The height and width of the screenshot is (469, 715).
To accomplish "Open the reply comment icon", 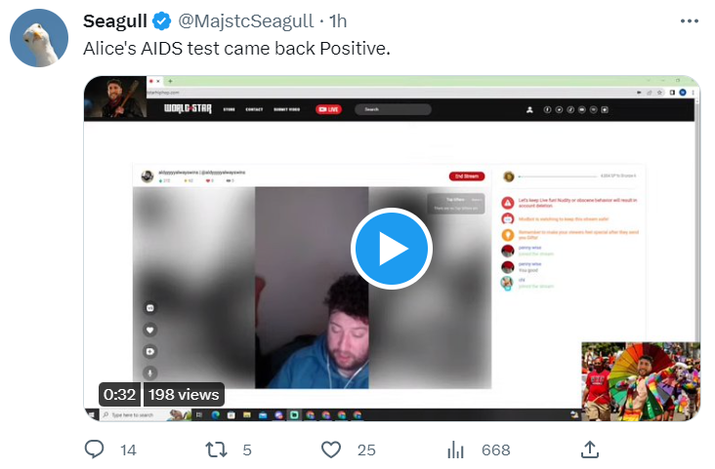I will tap(95, 449).
